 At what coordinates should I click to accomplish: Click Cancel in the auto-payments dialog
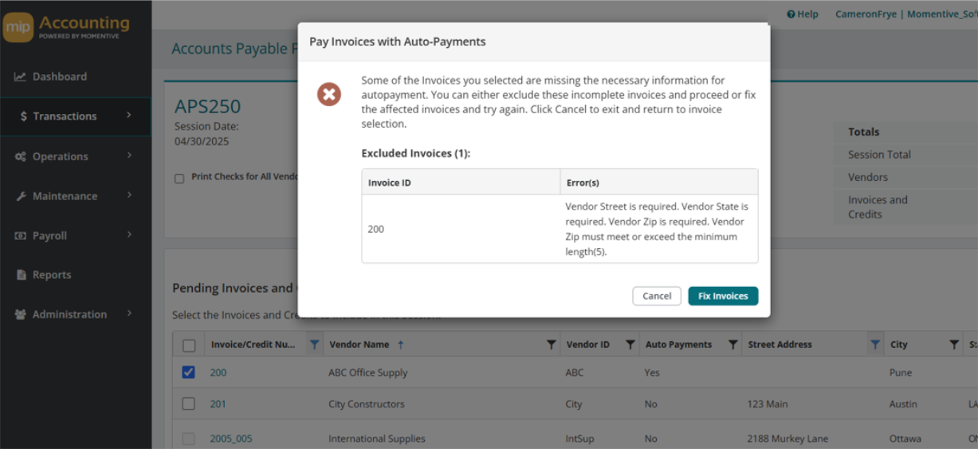click(x=657, y=296)
